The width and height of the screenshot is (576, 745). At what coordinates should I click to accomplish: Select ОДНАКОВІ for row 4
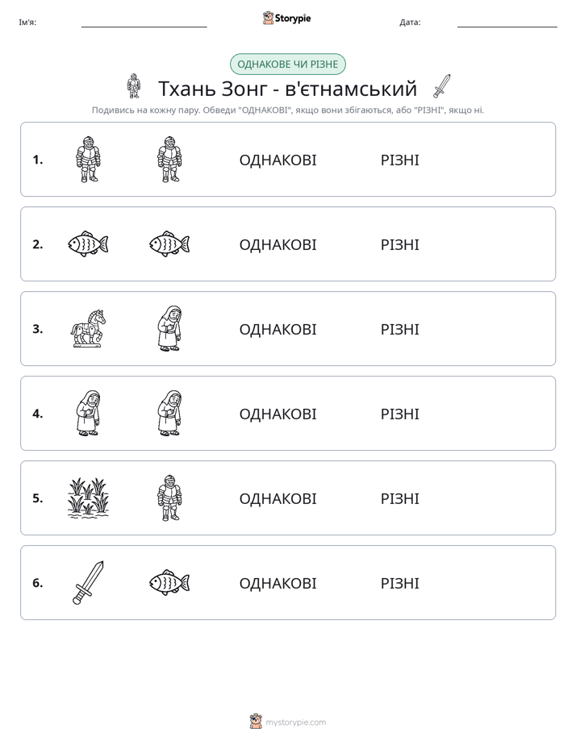point(278,414)
